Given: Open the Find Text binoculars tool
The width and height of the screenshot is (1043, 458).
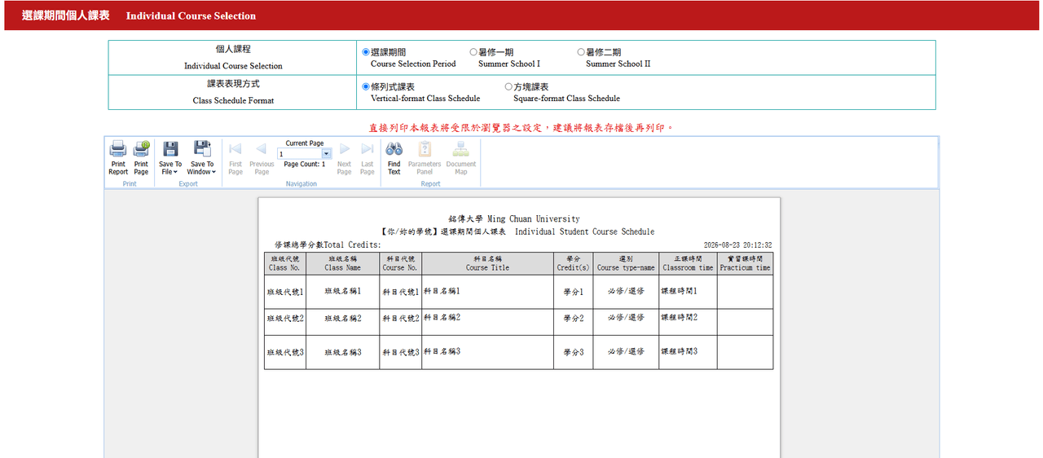Looking at the screenshot, I should tap(394, 157).
